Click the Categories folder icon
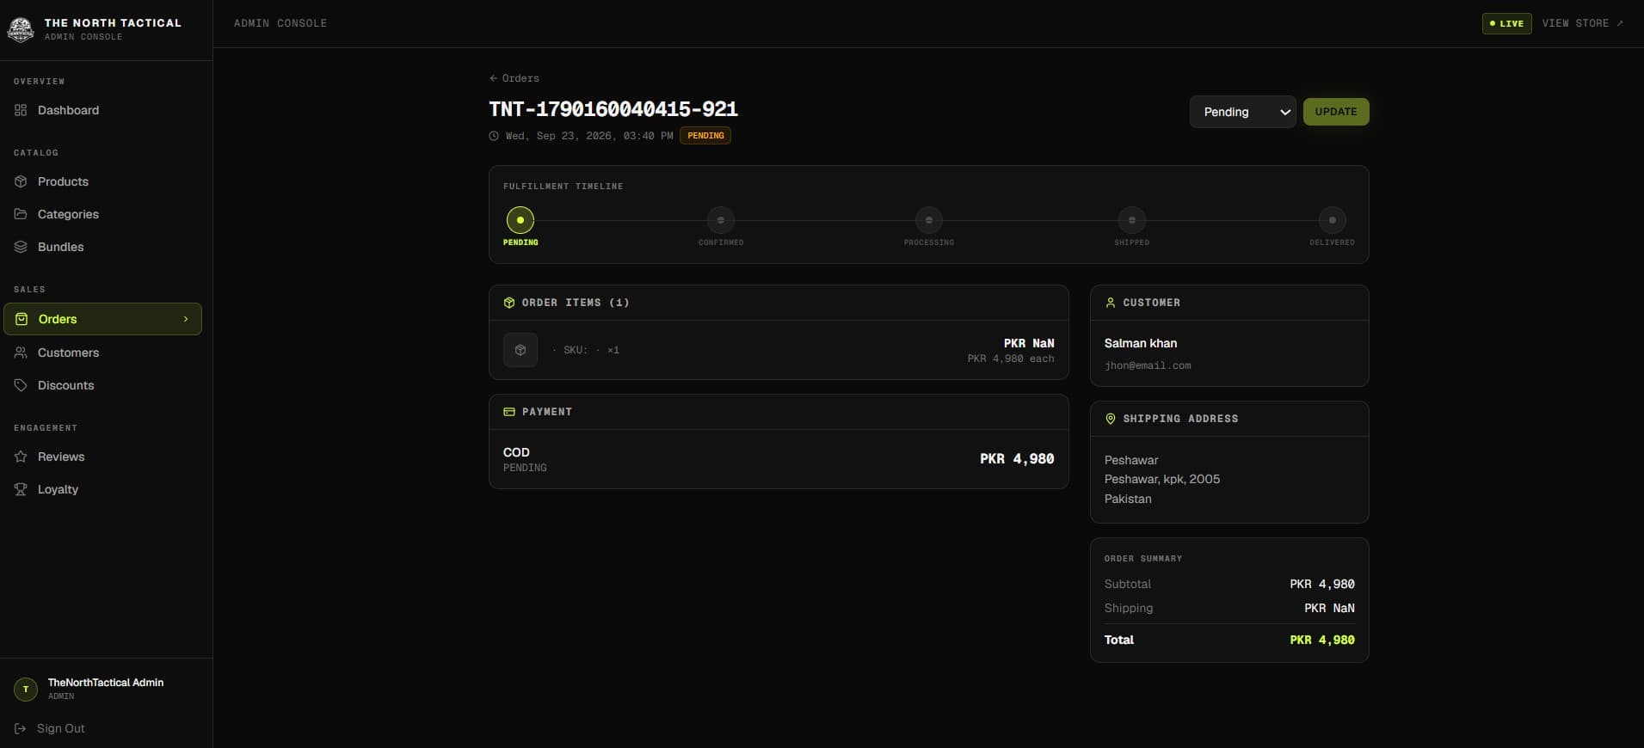The image size is (1644, 748). [21, 214]
